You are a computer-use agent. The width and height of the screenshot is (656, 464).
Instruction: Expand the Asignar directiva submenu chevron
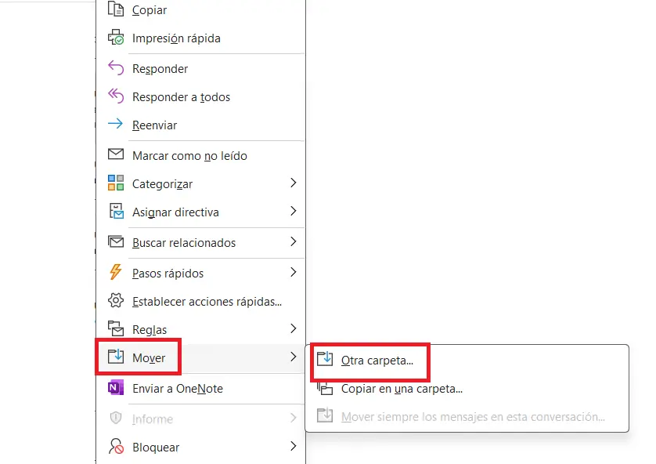[x=294, y=212]
